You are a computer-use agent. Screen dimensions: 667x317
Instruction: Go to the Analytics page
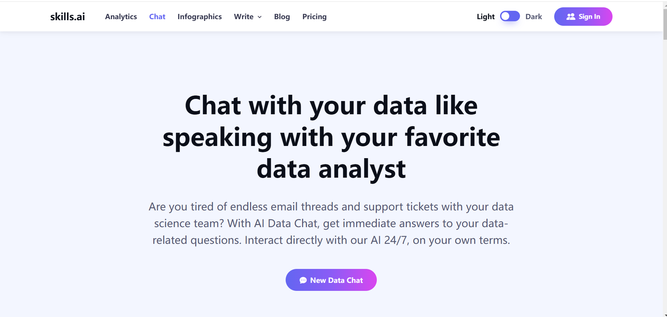[121, 17]
